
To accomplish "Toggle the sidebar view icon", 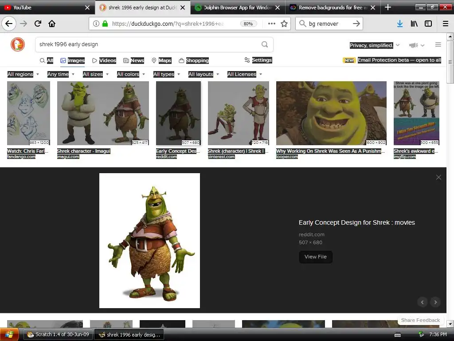I will 428,24.
